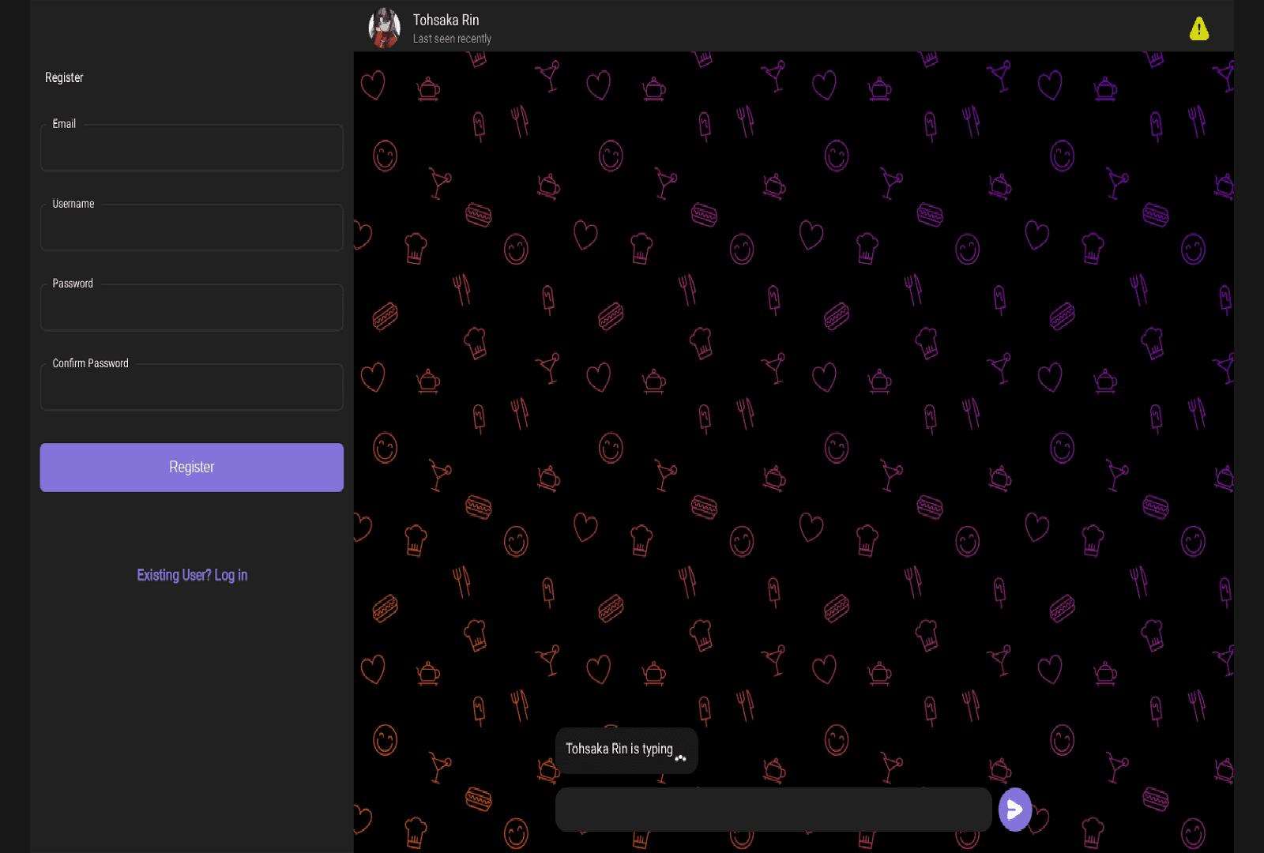Screen dimensions: 1264x853
Task: Follow the "Existing User? Log in" link
Action: click(x=192, y=575)
